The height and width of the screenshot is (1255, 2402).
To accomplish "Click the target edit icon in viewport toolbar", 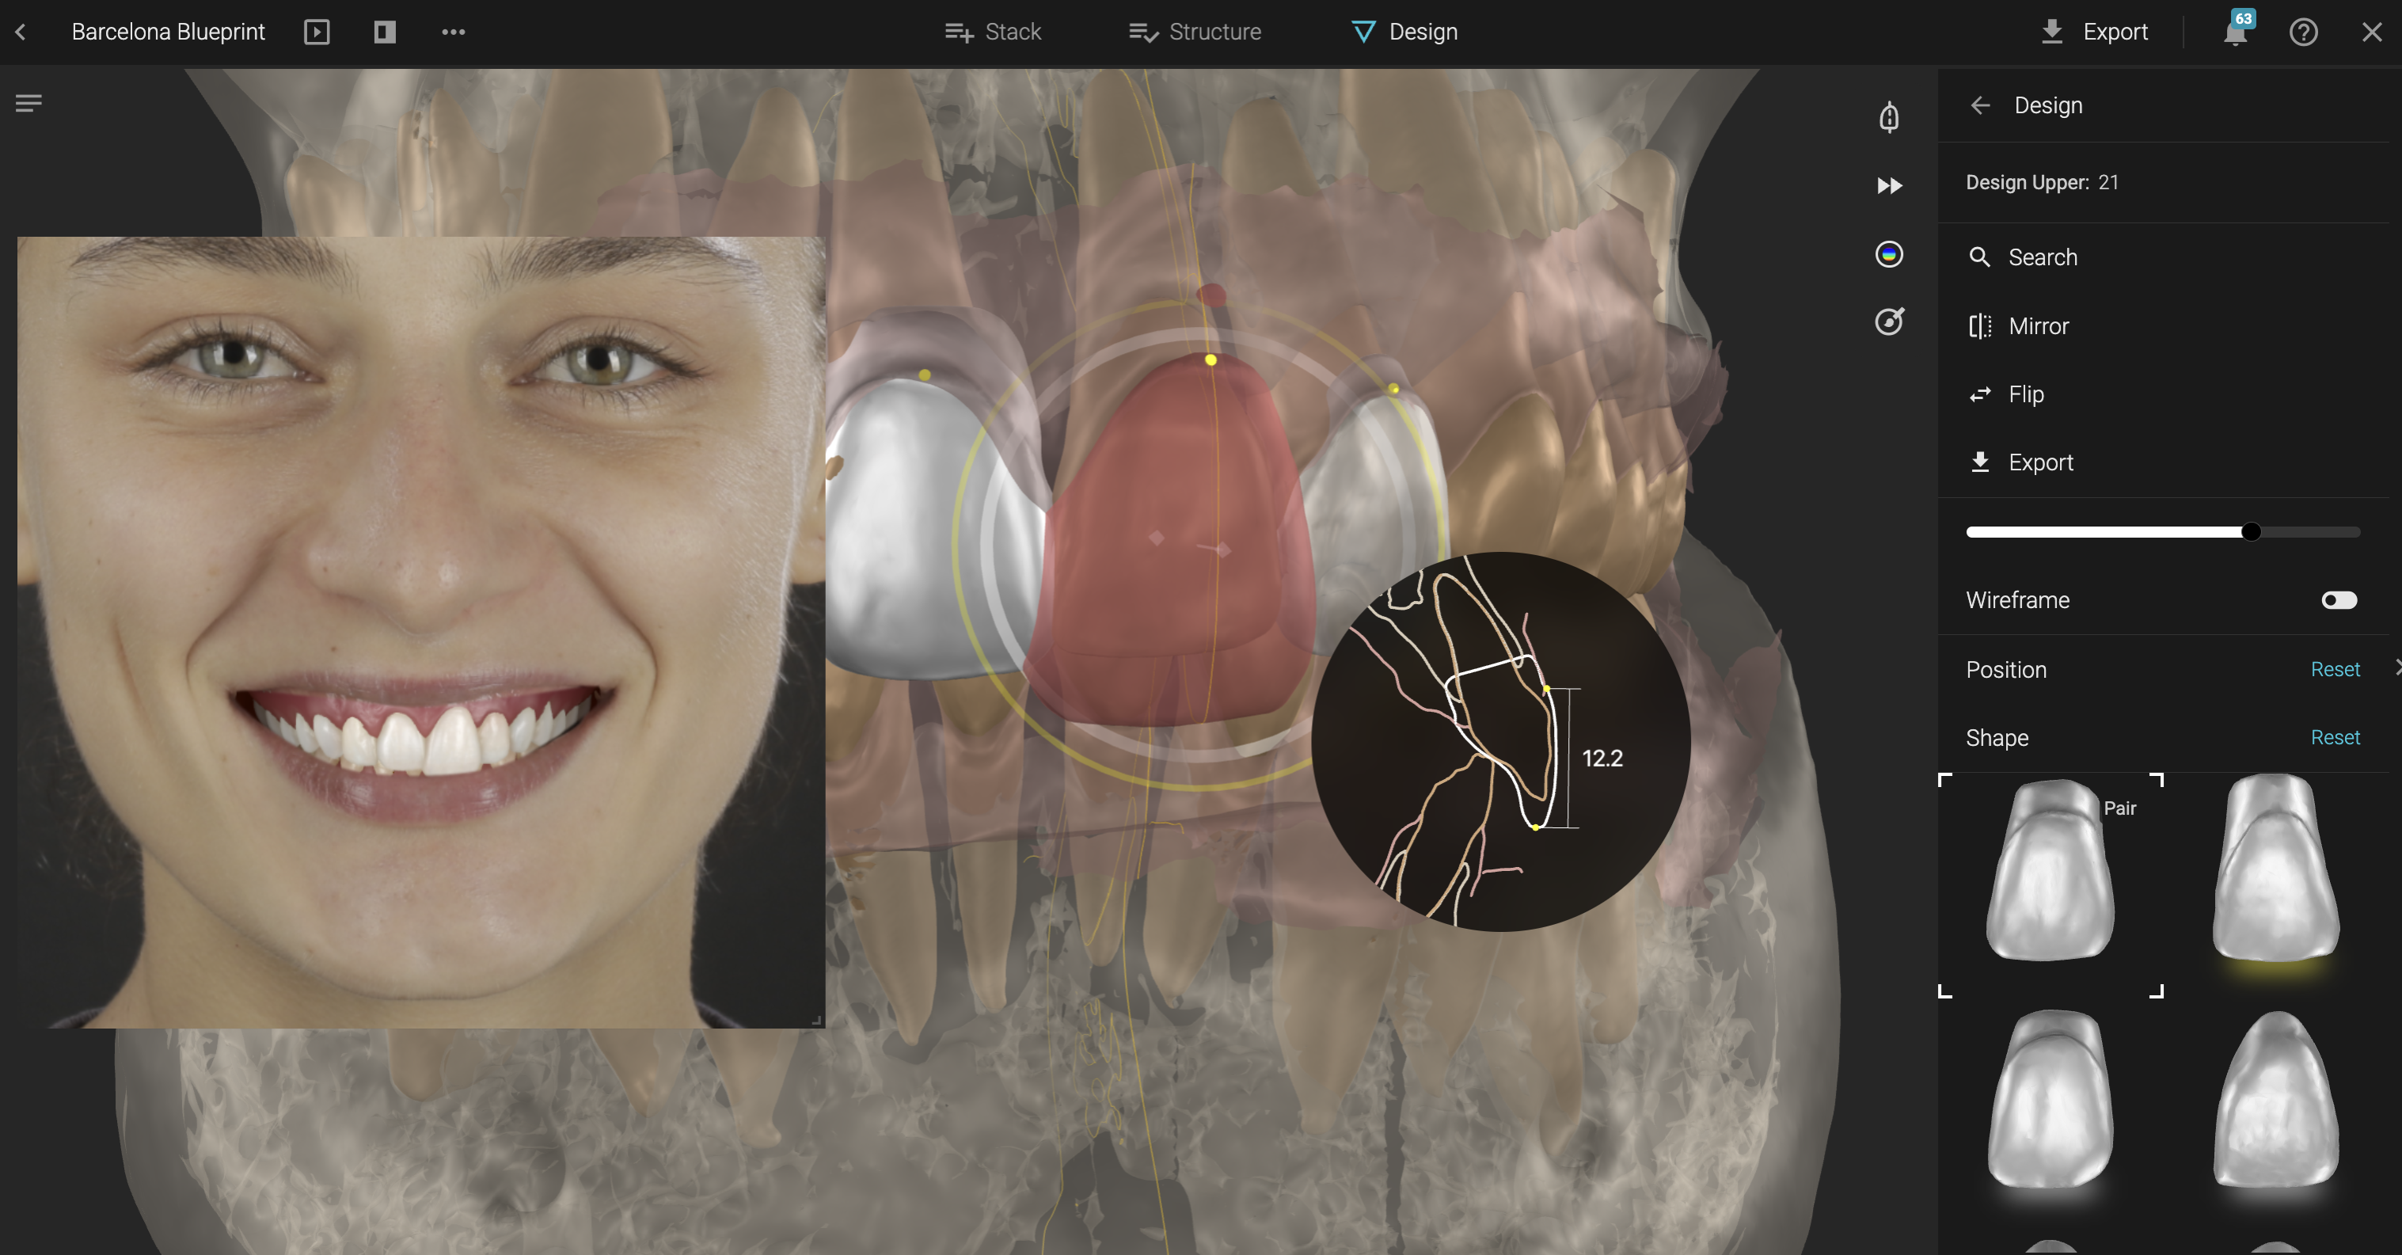I will tap(1889, 321).
